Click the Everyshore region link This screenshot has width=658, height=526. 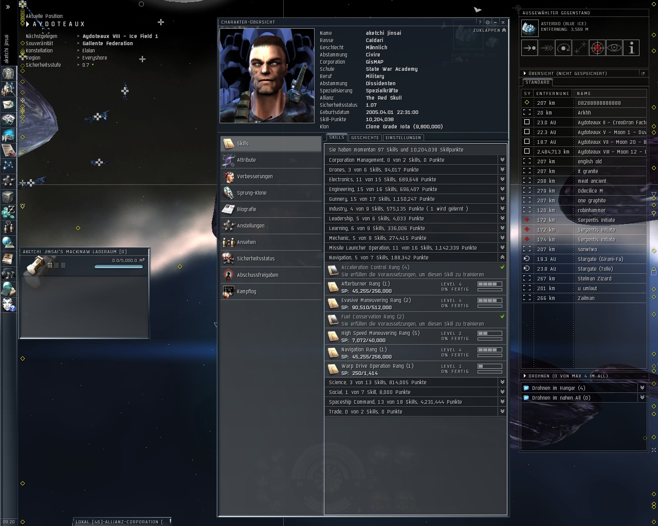tap(95, 58)
